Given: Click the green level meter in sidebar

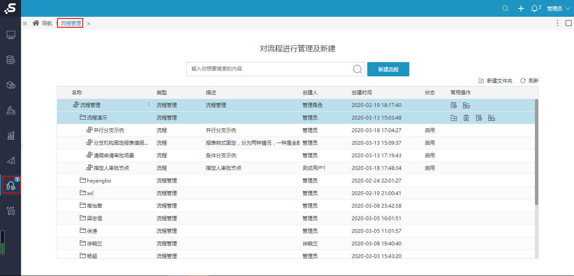Looking at the screenshot, I should [x=3, y=243].
